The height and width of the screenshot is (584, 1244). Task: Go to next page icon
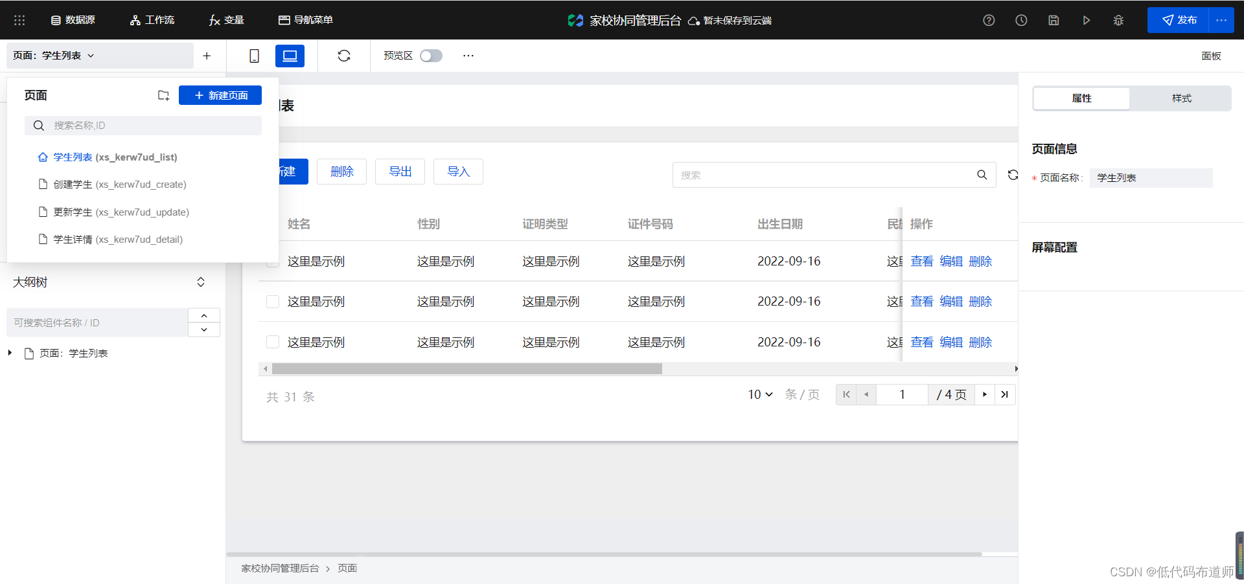(985, 394)
